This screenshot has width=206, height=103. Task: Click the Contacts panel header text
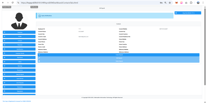coord(118,24)
